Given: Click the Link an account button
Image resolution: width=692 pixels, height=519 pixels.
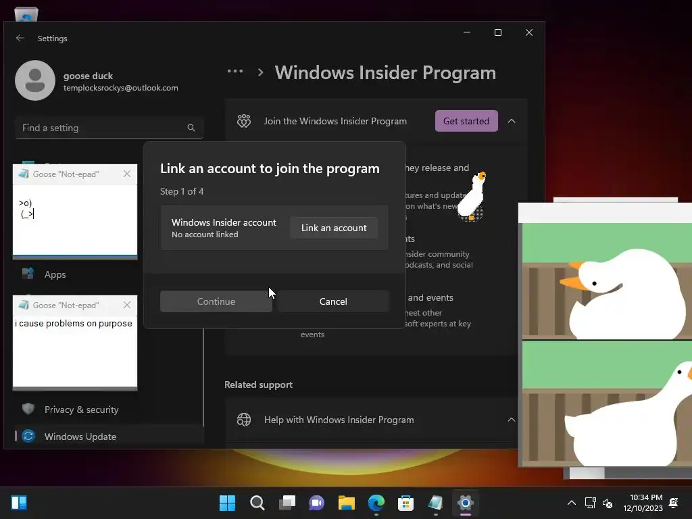Looking at the screenshot, I should tap(334, 228).
